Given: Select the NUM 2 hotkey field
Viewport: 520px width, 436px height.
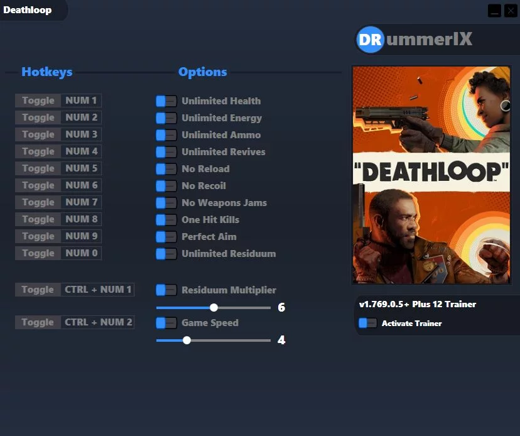Looking at the screenshot, I should [81, 117].
